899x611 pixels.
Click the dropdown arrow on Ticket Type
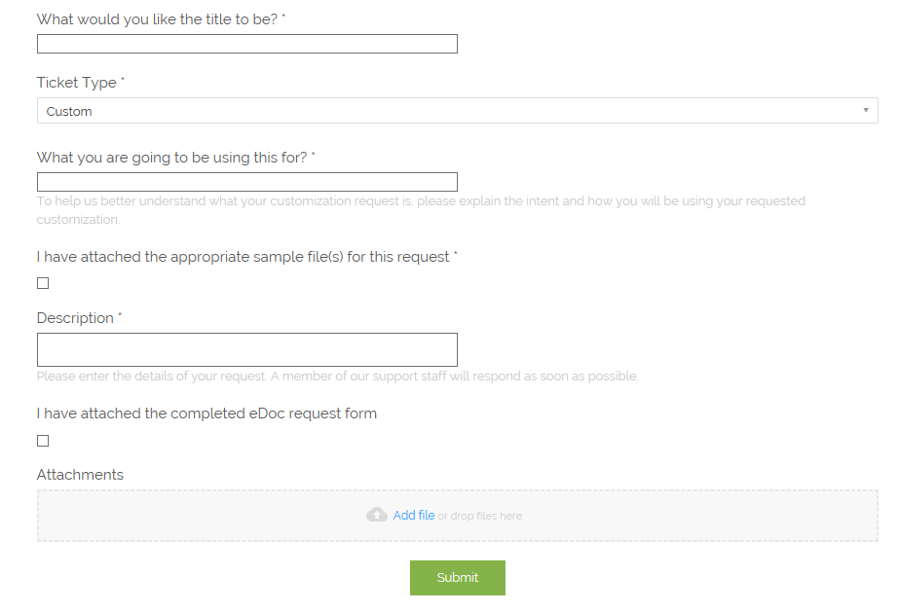(x=865, y=110)
